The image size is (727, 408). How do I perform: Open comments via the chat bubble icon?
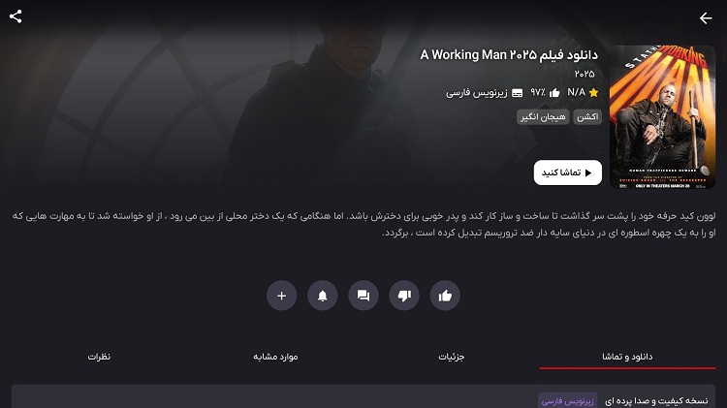pos(363,296)
